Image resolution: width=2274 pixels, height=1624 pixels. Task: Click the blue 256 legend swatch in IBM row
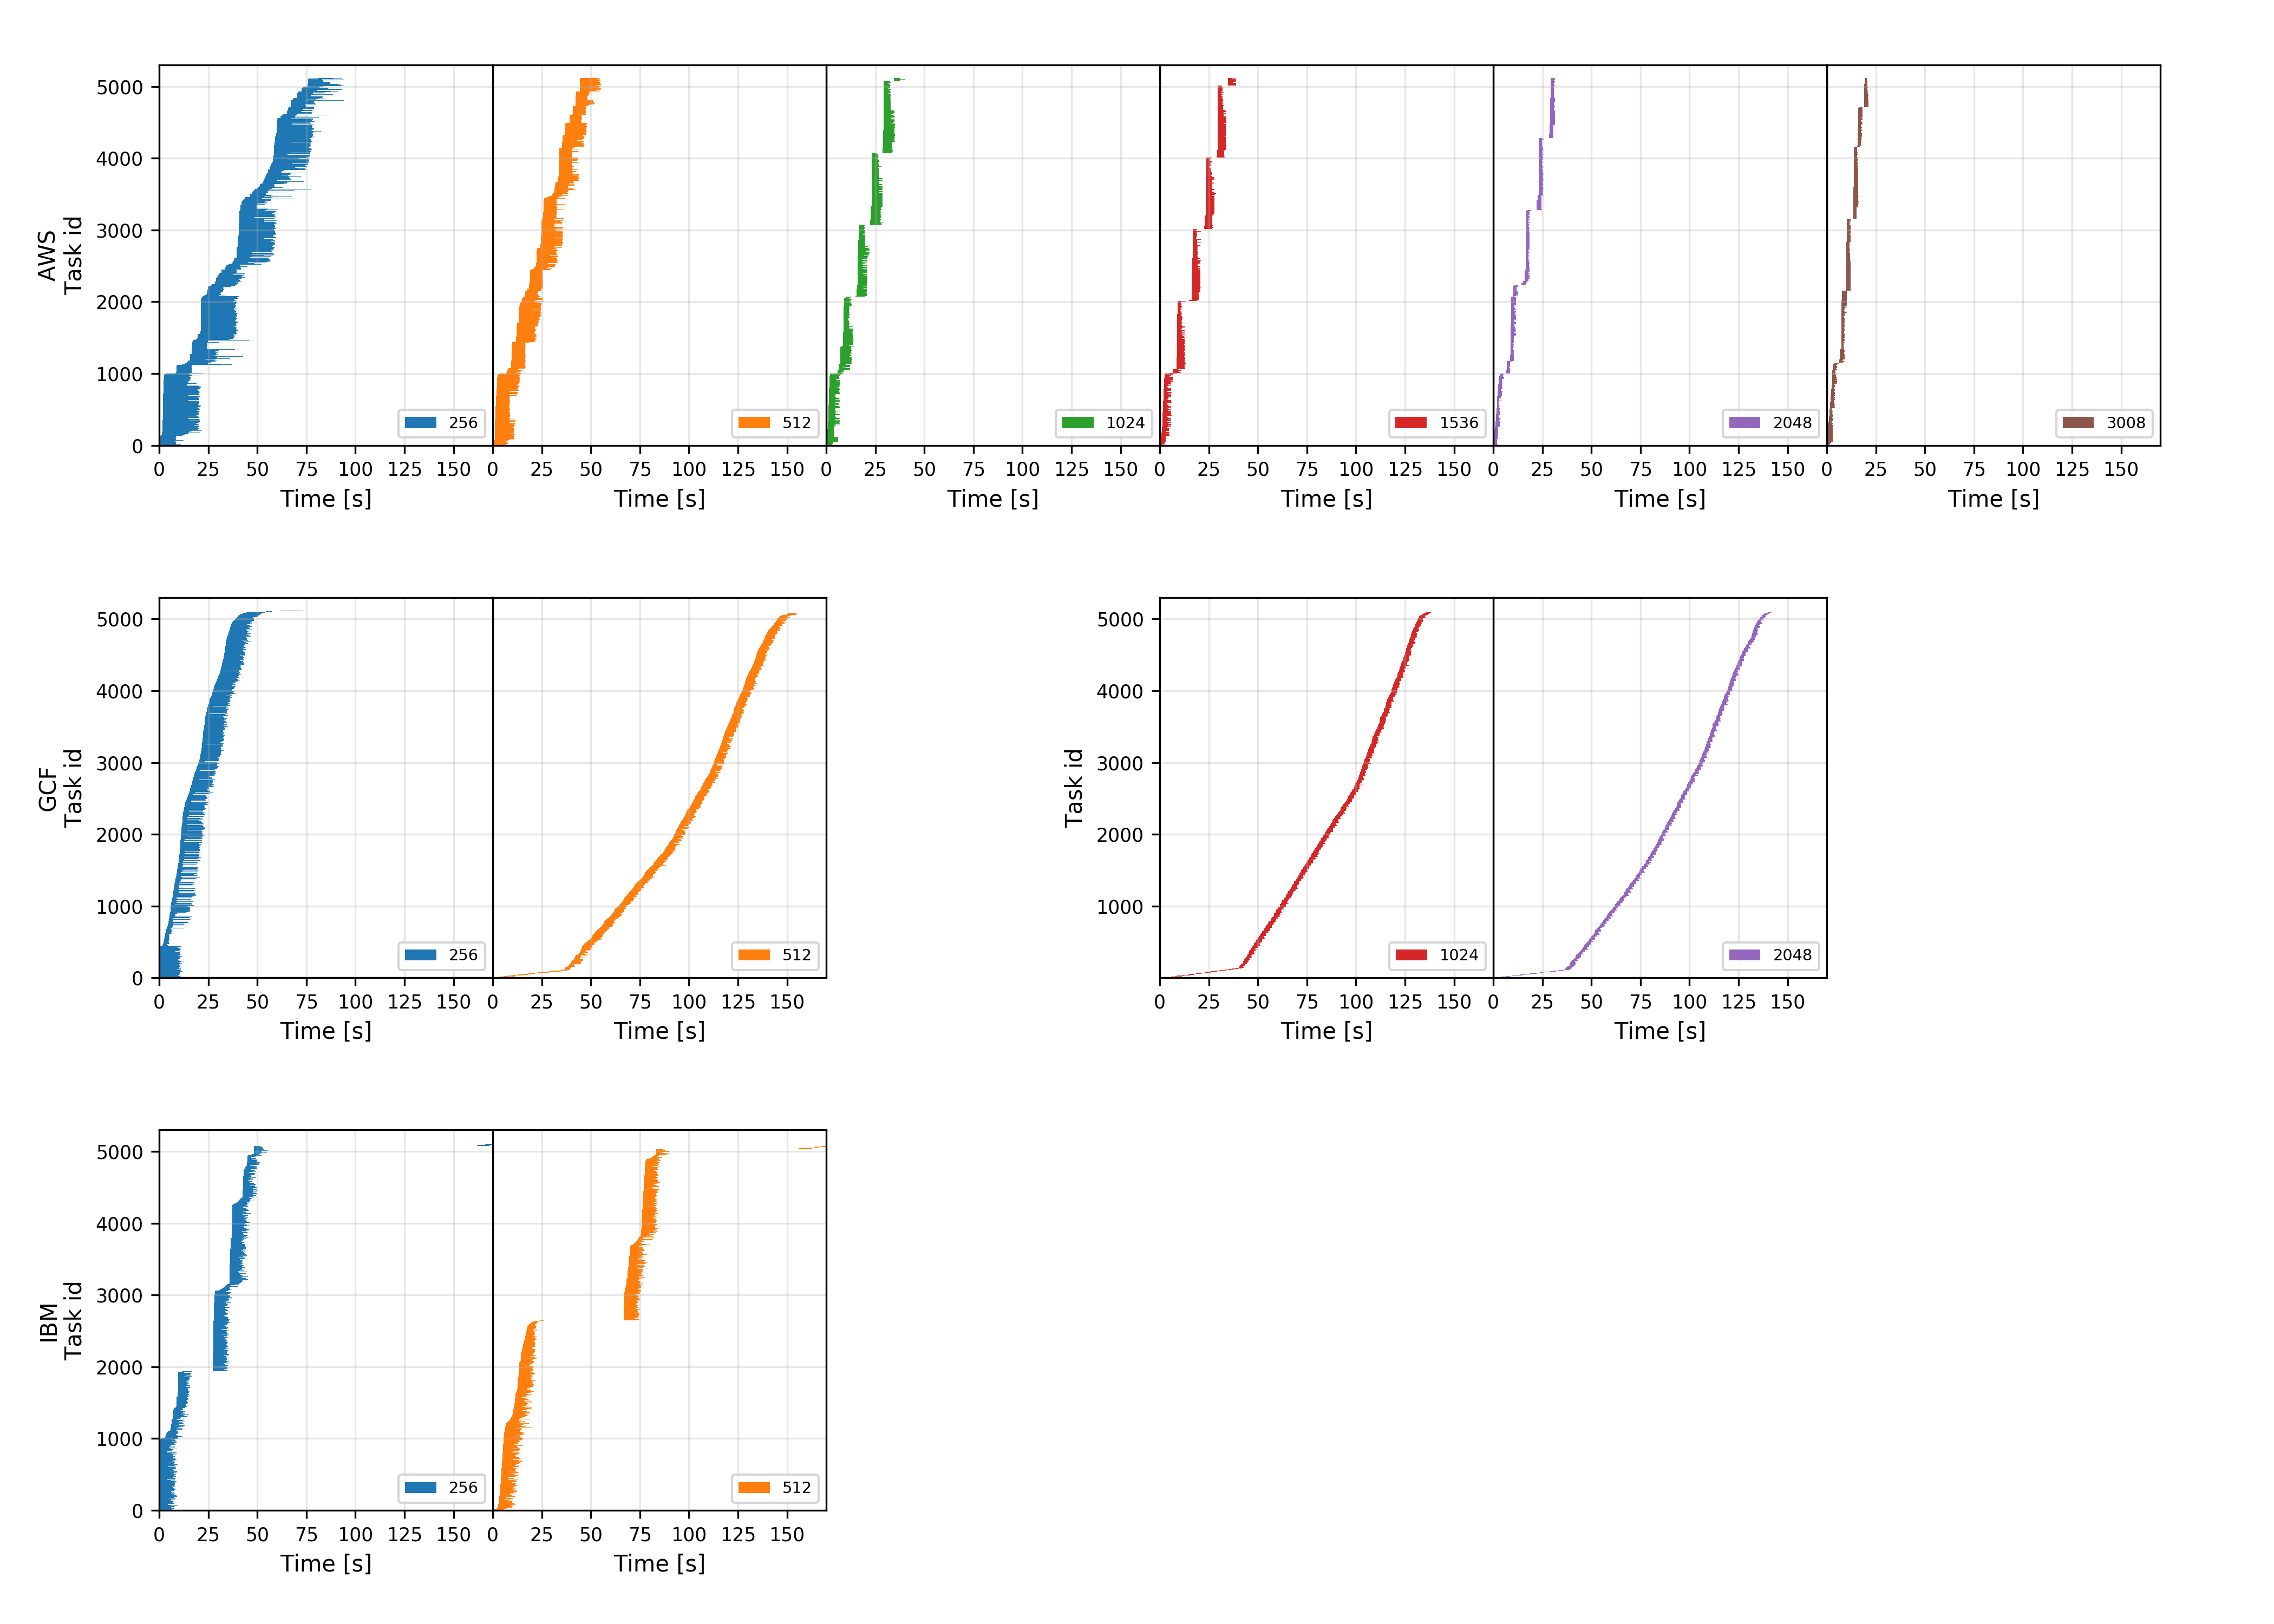(420, 1487)
